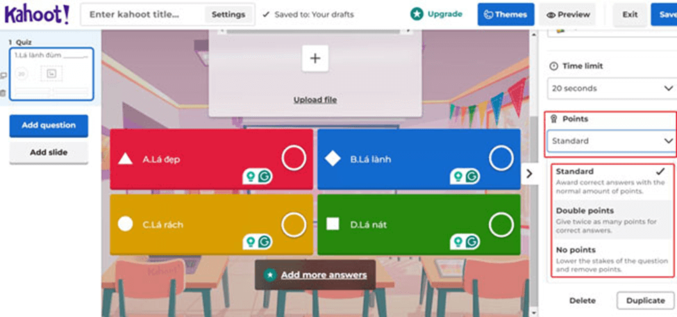Click the 20 timer badge in slide thumbnail
Image resolution: width=677 pixels, height=317 pixels.
click(22, 74)
